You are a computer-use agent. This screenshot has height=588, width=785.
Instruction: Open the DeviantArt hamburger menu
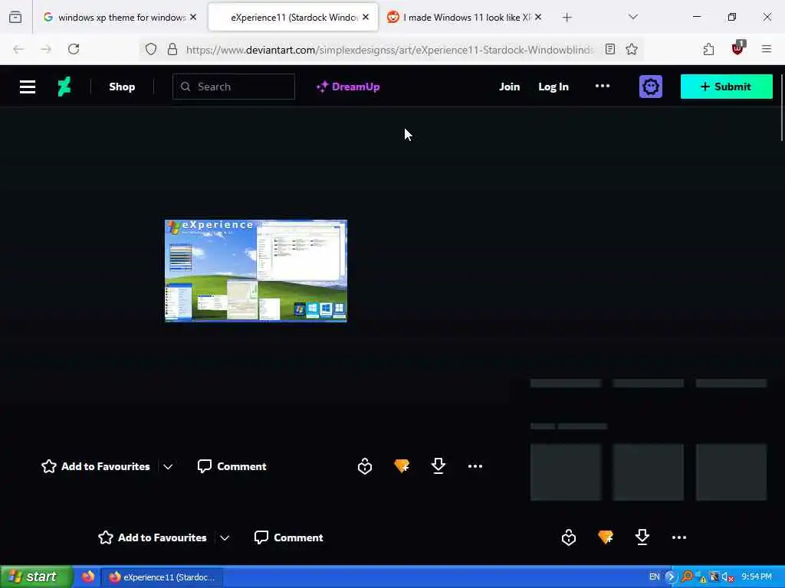point(28,87)
